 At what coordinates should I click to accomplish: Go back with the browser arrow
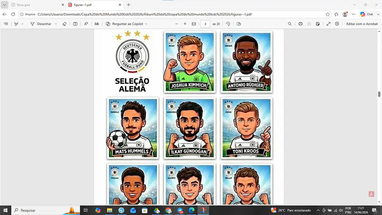(4, 14)
